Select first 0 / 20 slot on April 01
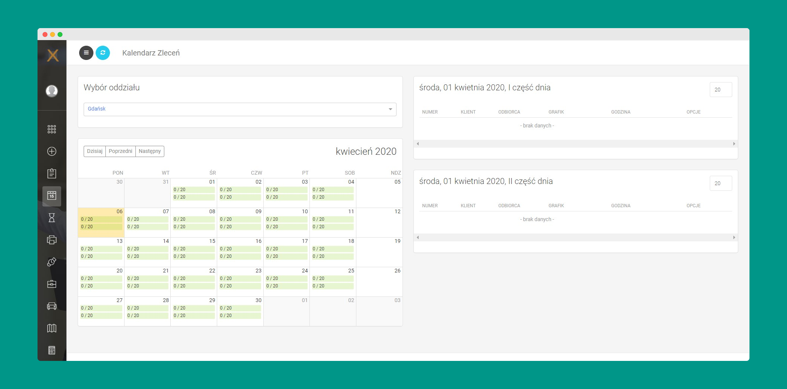This screenshot has width=787, height=389. (x=194, y=190)
